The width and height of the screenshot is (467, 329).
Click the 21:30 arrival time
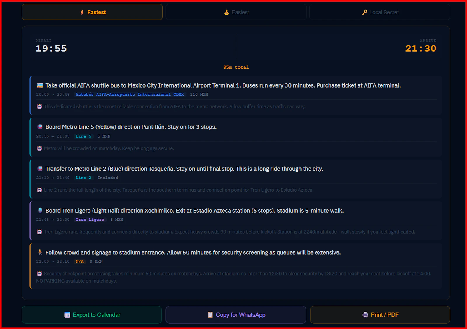421,48
